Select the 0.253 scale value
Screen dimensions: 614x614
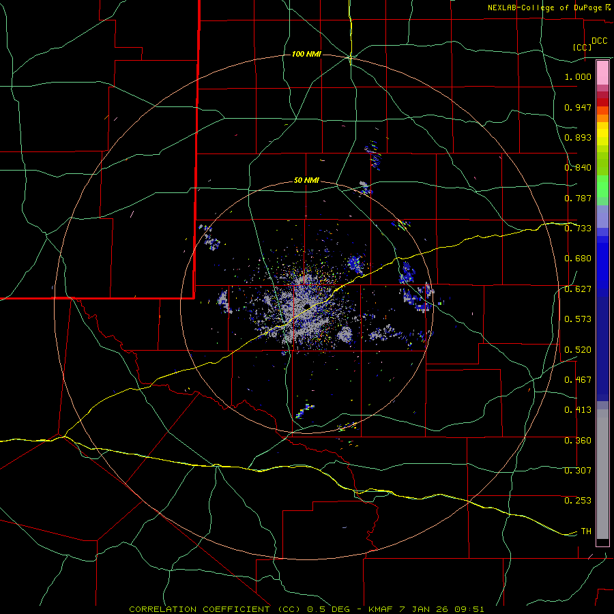578,501
